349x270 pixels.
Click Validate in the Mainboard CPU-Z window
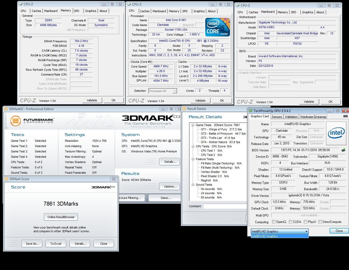tap(309, 102)
